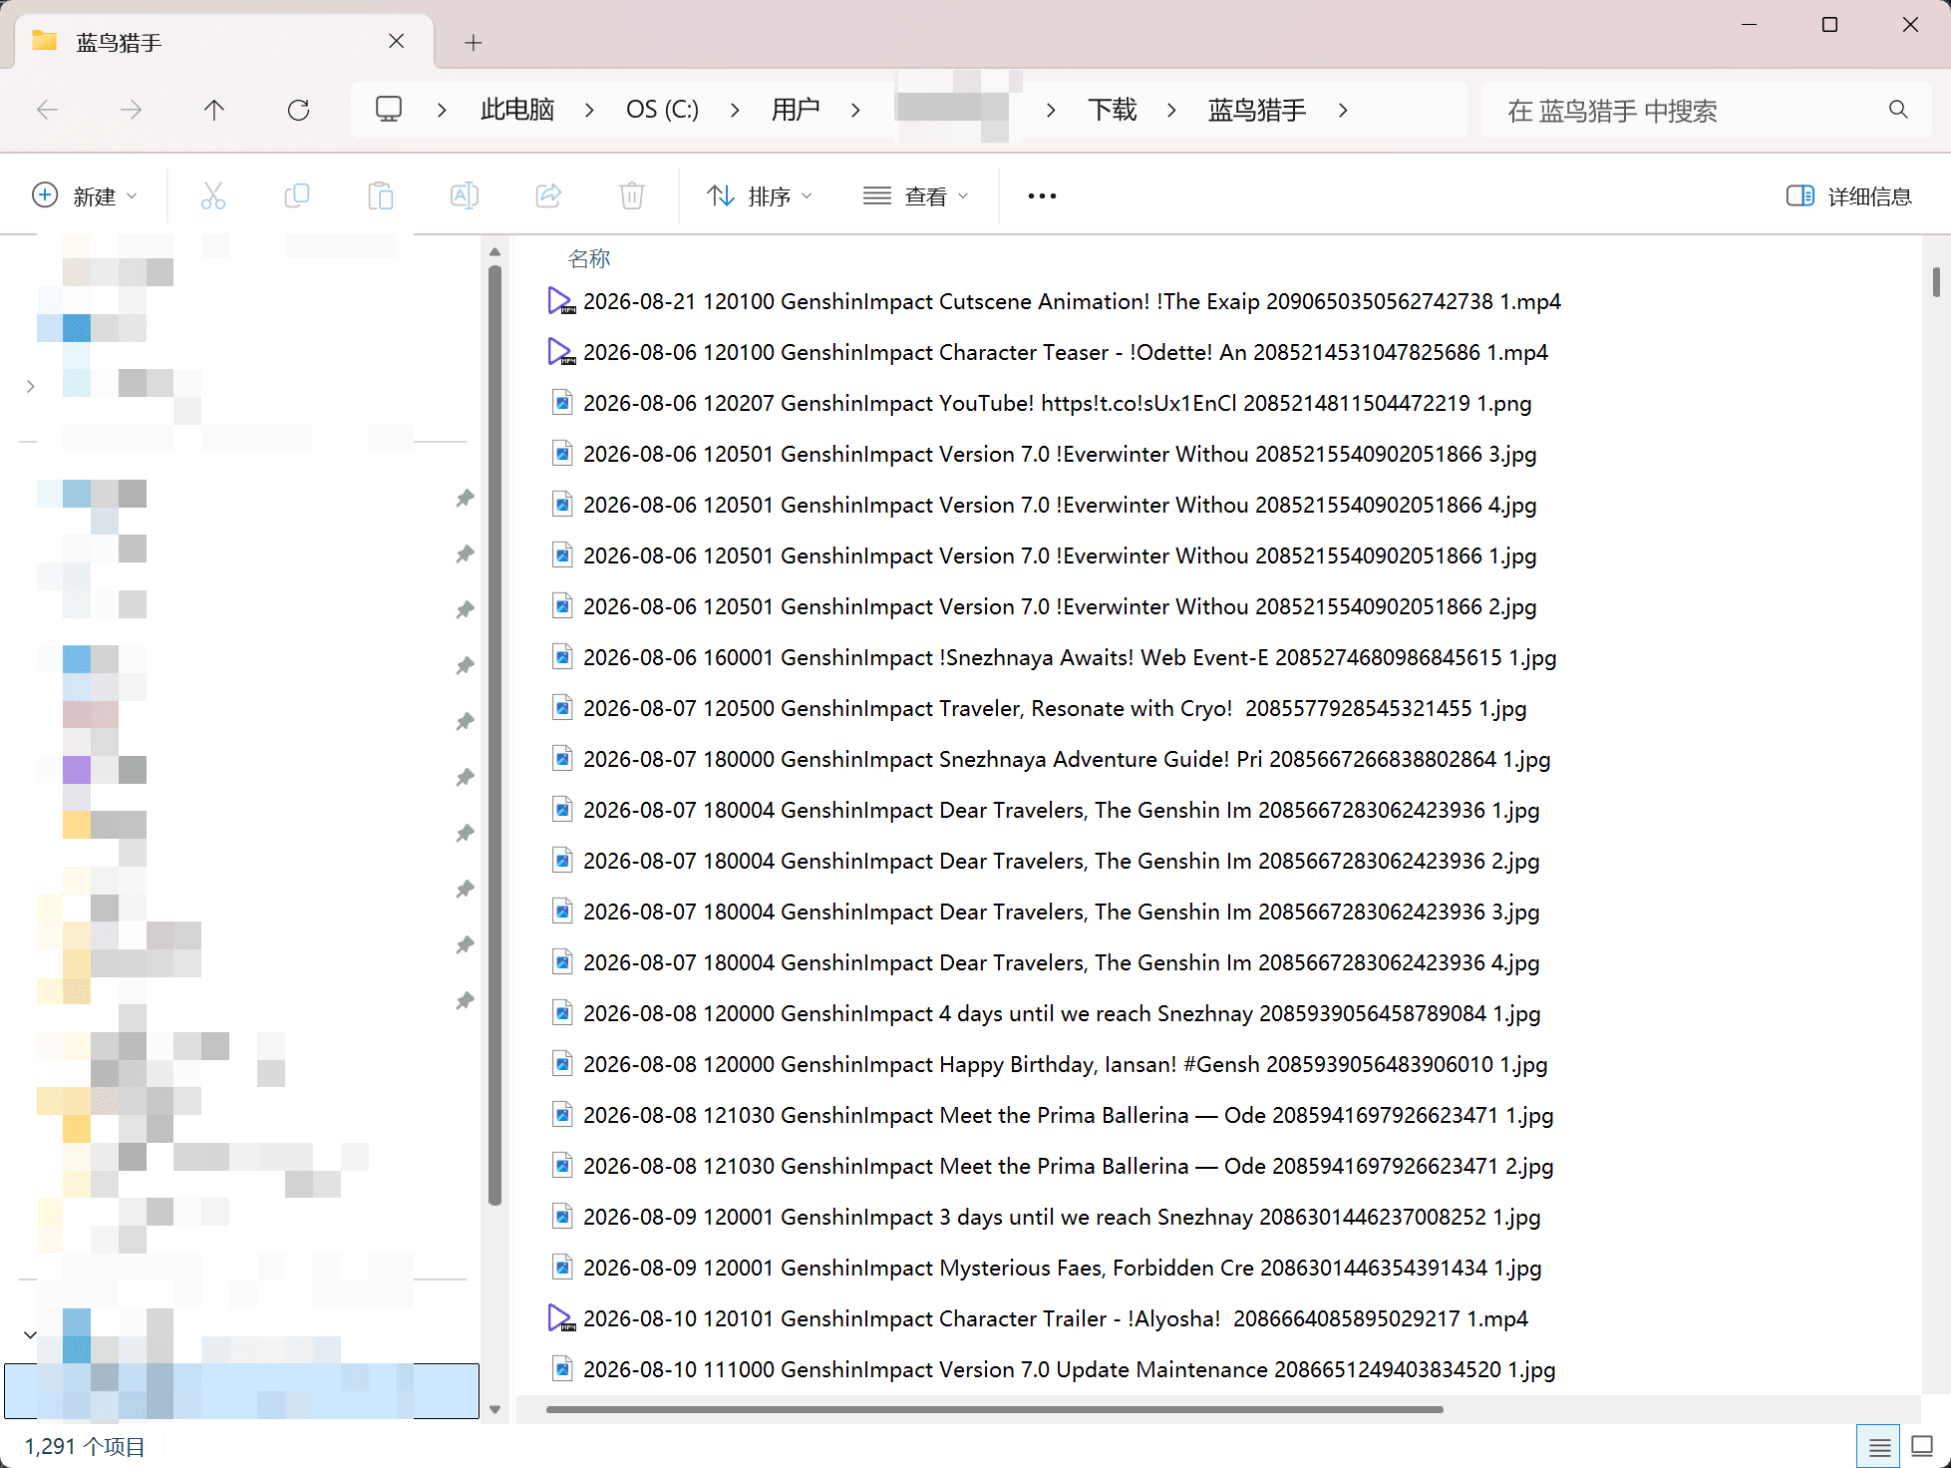The height and width of the screenshot is (1468, 1951).
Task: Open the three-dot See more menu
Action: pyautogui.click(x=1042, y=195)
